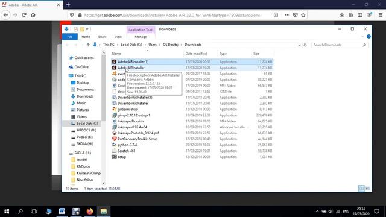Viewport: 386px width, 217px height.
Task: Refresh the Downloads folder view
Action: (x=305, y=45)
